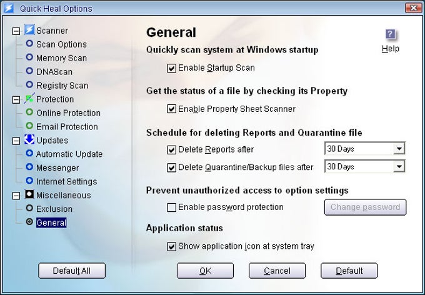Viewport: 425px width, 295px height.
Task: Uncheck Enable Property Sheet Scanner
Action: tap(172, 109)
